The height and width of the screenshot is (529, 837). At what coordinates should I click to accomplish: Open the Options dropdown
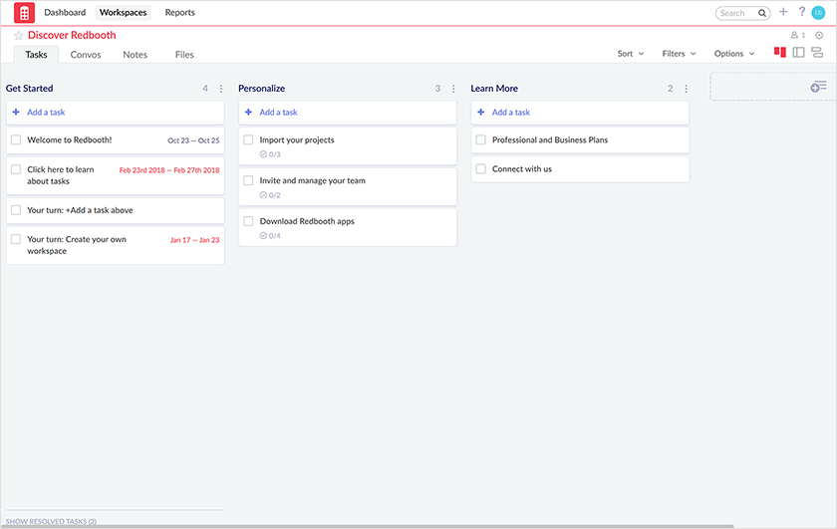click(734, 54)
